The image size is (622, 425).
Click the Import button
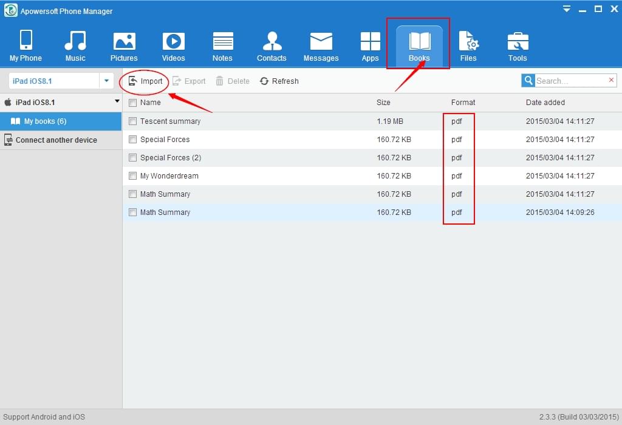[x=145, y=81]
